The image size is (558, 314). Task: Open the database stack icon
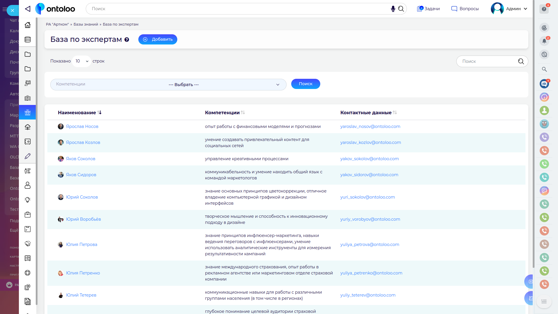(28, 40)
